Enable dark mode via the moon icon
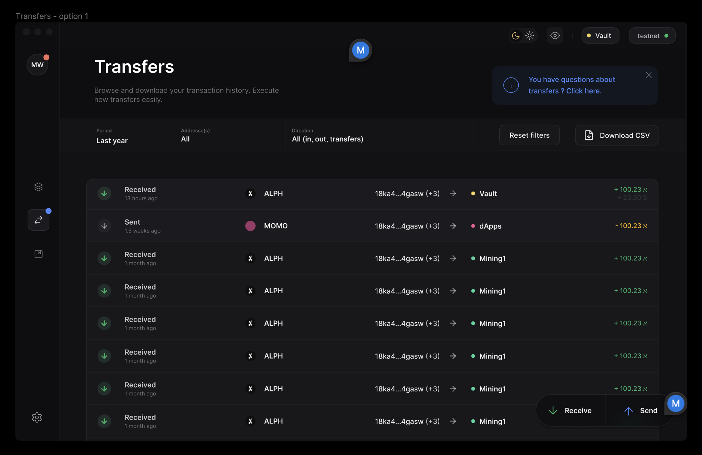 coord(515,35)
